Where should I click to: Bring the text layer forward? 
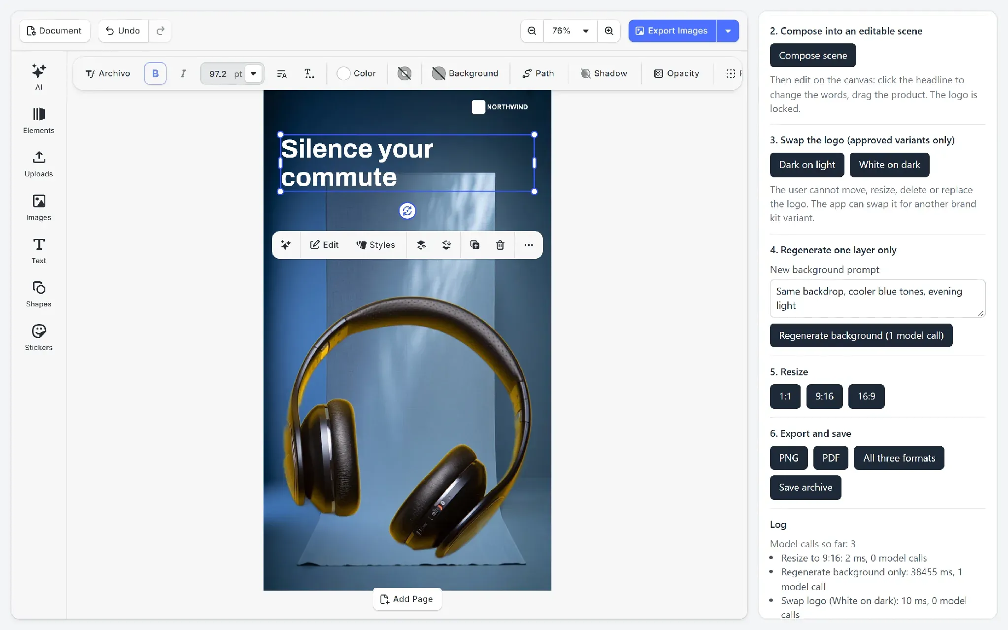[421, 245]
